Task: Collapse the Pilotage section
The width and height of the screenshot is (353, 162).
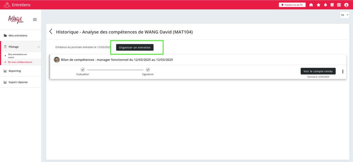Action: 38,47
